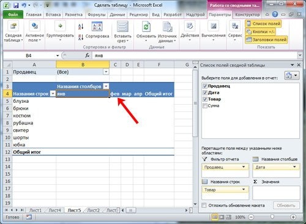The image size is (306, 224).
Task: Sort descending with the Я-А icon
Action: tap(81, 37)
